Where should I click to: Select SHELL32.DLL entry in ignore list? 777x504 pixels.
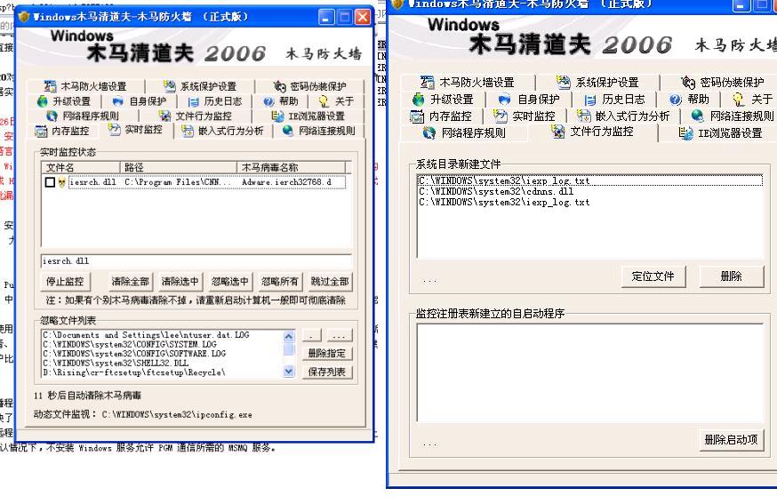pyautogui.click(x=116, y=363)
